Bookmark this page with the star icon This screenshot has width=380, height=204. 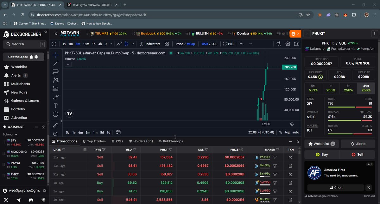click(308, 15)
